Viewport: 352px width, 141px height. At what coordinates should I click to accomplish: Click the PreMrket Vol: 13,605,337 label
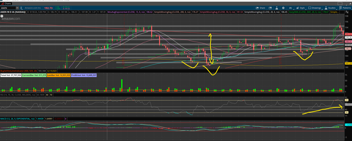pos(84,75)
